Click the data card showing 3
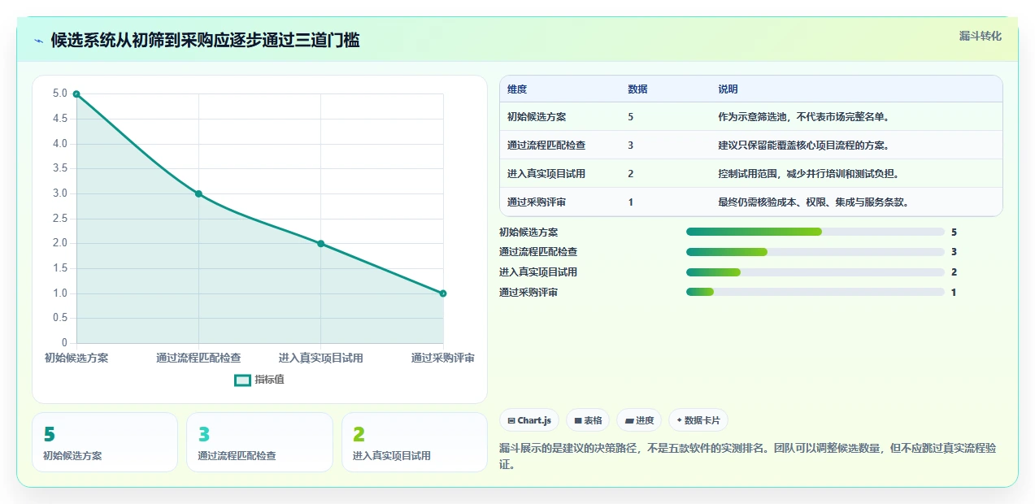Image resolution: width=1035 pixels, height=504 pixels. coord(259,442)
